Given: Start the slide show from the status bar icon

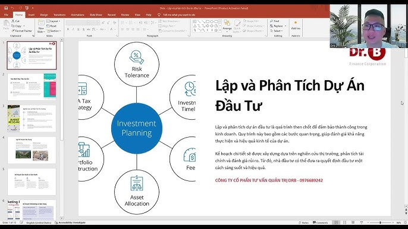Looking at the screenshot, I should [362, 222].
